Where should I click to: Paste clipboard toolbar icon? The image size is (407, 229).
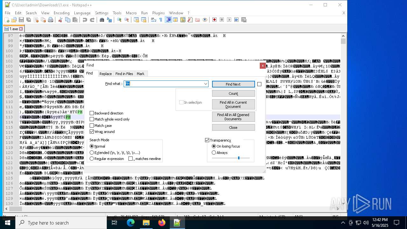tap(75, 20)
